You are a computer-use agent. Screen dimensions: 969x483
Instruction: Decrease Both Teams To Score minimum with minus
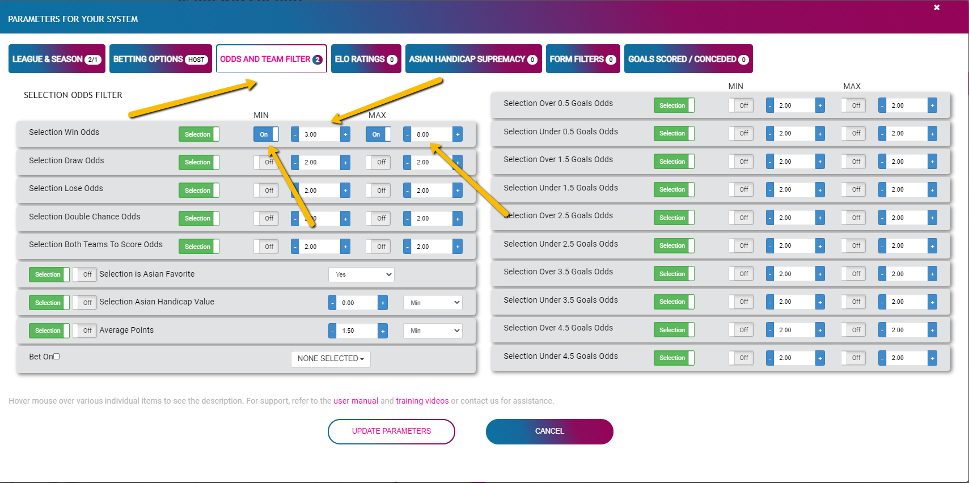pos(295,247)
